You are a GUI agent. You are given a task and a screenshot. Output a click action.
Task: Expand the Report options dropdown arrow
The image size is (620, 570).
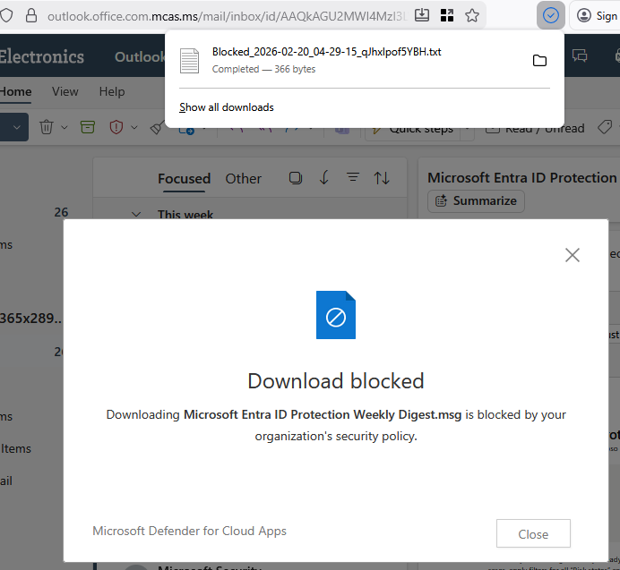[x=134, y=128]
